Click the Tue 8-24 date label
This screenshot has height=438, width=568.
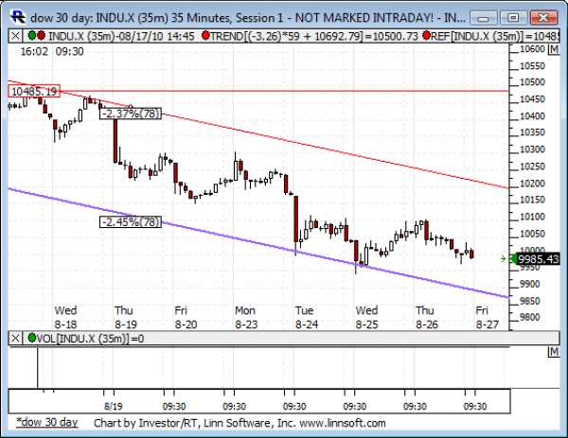tap(307, 318)
